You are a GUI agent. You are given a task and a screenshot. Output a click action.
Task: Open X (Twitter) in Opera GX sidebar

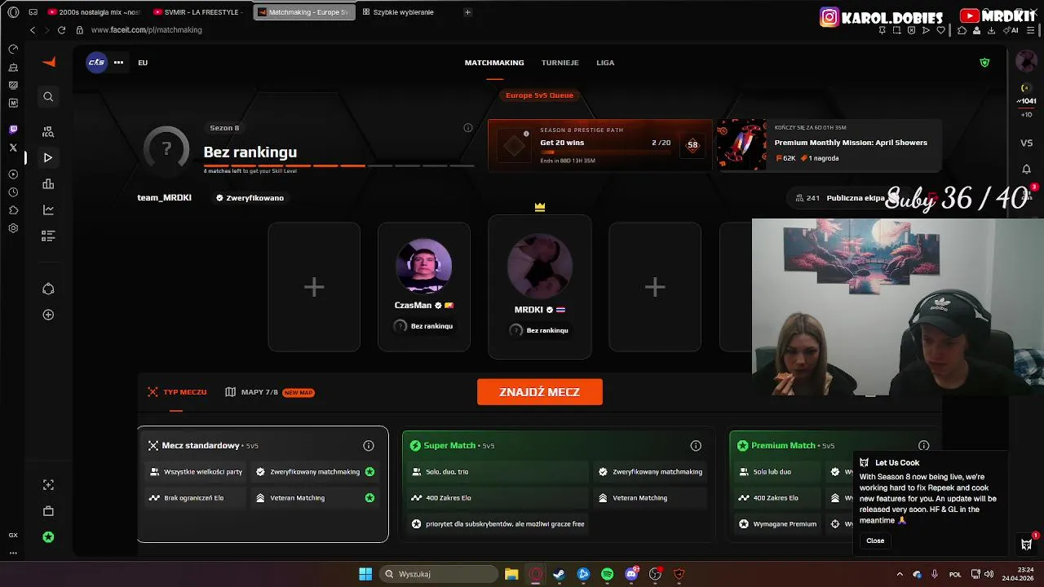click(x=13, y=148)
